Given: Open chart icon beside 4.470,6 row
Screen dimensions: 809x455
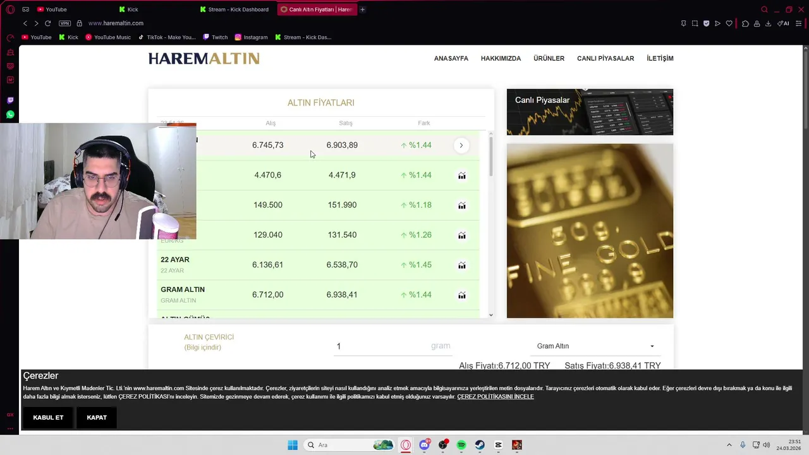Looking at the screenshot, I should click(462, 176).
